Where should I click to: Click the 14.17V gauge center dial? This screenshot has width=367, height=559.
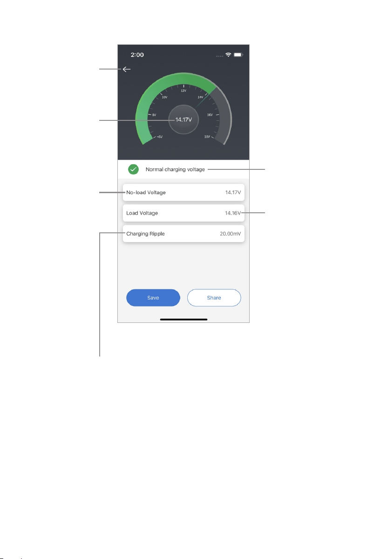[x=183, y=120]
